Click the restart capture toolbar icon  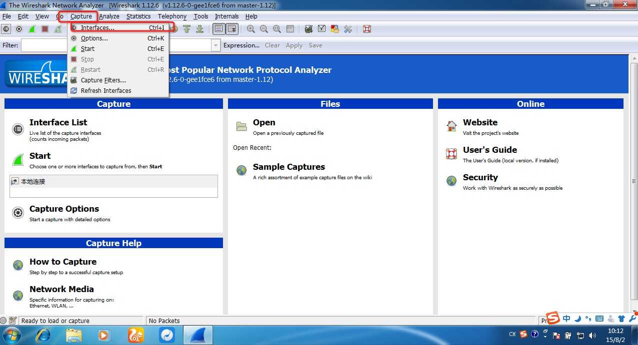[58, 29]
